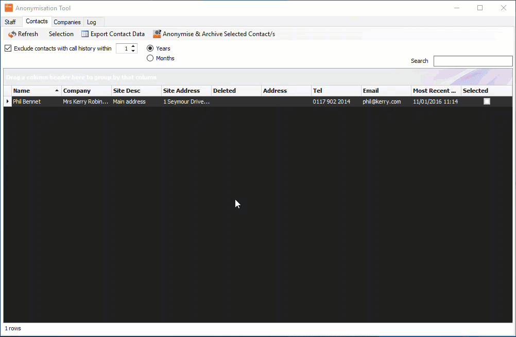Sort by the Name column header
The width and height of the screenshot is (516, 337).
coord(37,91)
